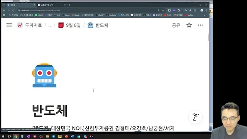Go to the 투자자료 breadcrumb page
The width and height of the screenshot is (247, 139).
(30, 25)
